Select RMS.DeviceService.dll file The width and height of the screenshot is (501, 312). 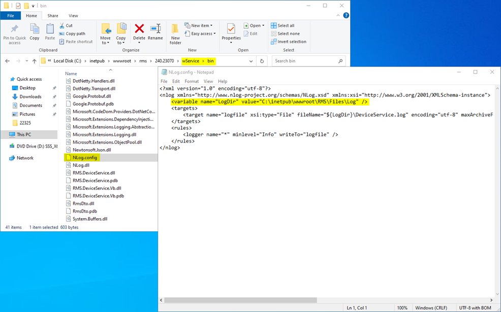pyautogui.click(x=93, y=173)
